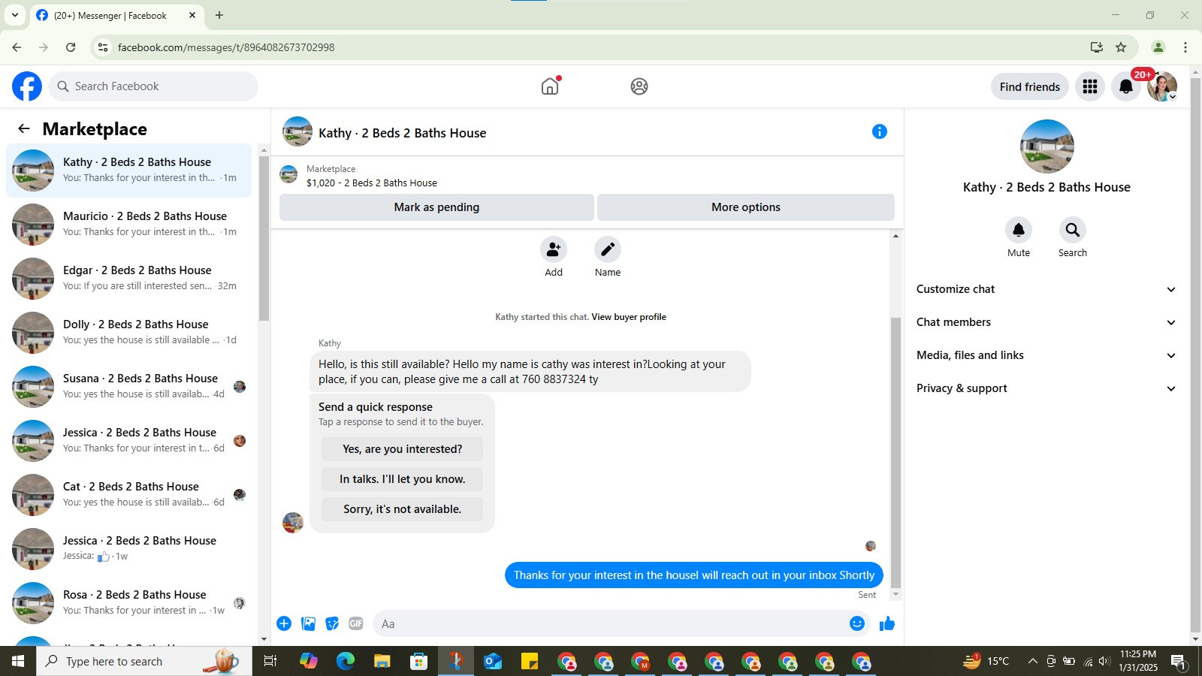Open conversation information icon
Viewport: 1202px width, 676px height.
(880, 132)
